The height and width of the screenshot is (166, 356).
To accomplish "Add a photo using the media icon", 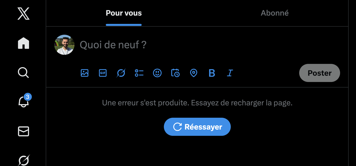I will 85,73.
